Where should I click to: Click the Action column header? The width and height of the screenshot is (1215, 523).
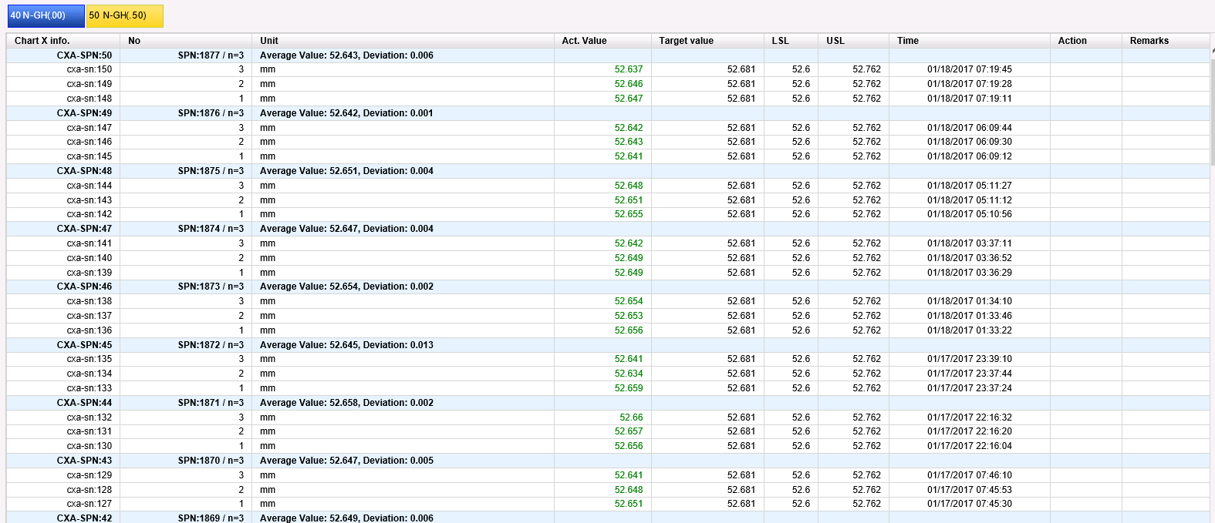(1085, 41)
